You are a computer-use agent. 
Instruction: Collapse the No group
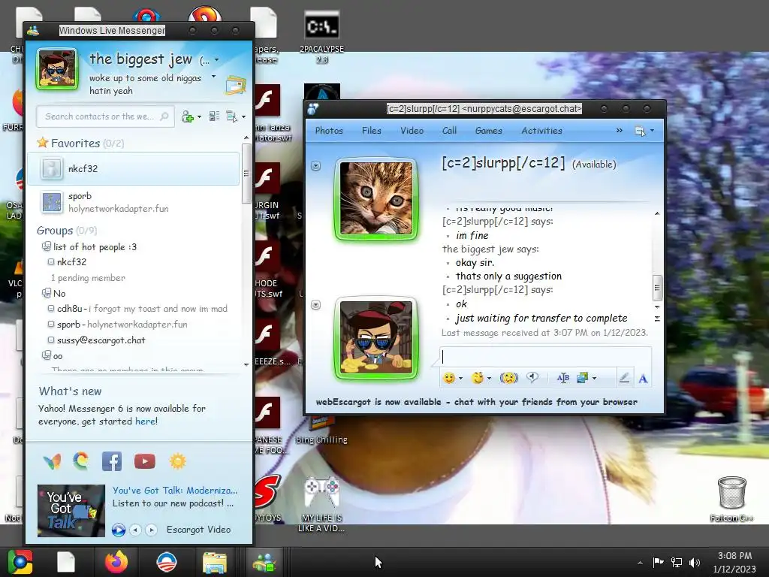coord(46,293)
